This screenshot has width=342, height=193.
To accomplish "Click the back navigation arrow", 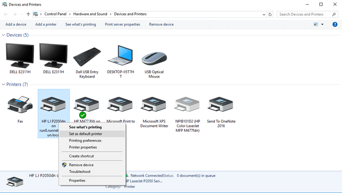I will pos(6,14).
